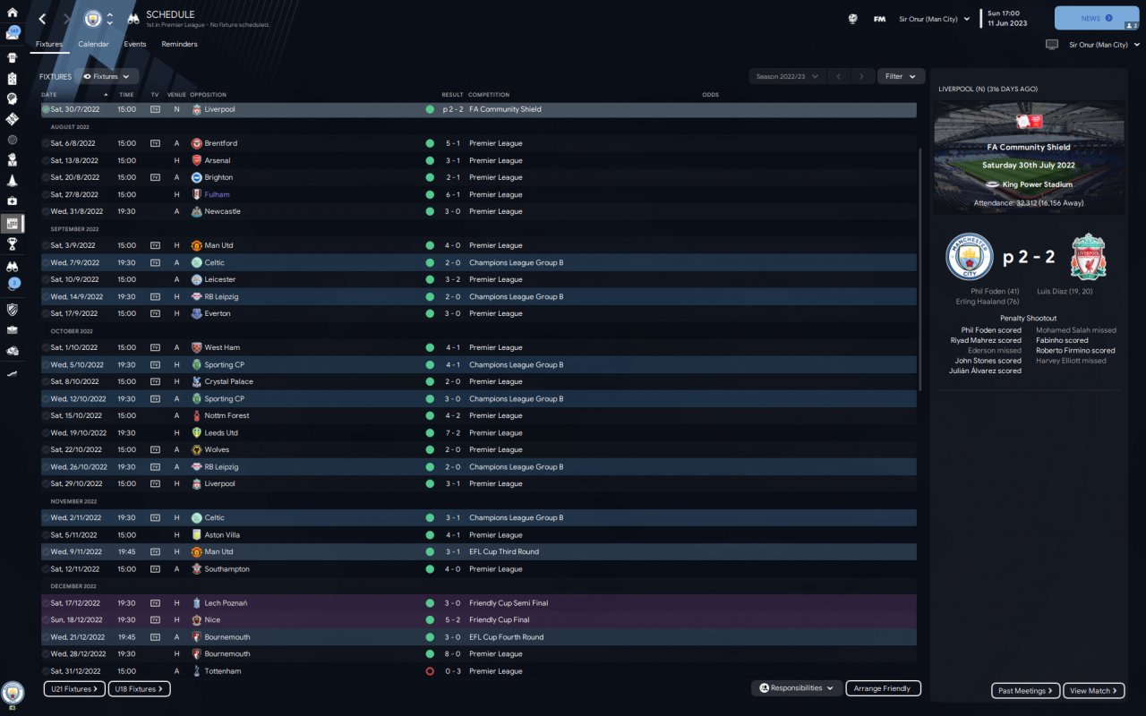Open the Inbox envelope icon

pos(13,34)
